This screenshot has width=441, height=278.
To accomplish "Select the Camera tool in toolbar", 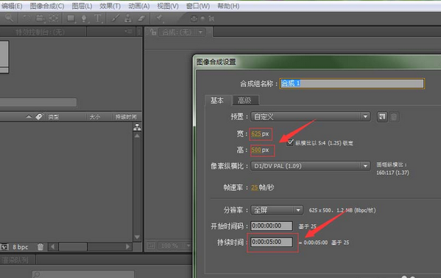I will [40, 18].
